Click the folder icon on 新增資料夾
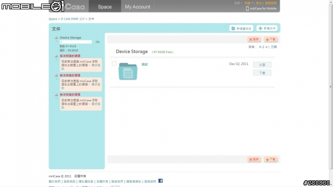The image size is (333, 187). [233, 29]
